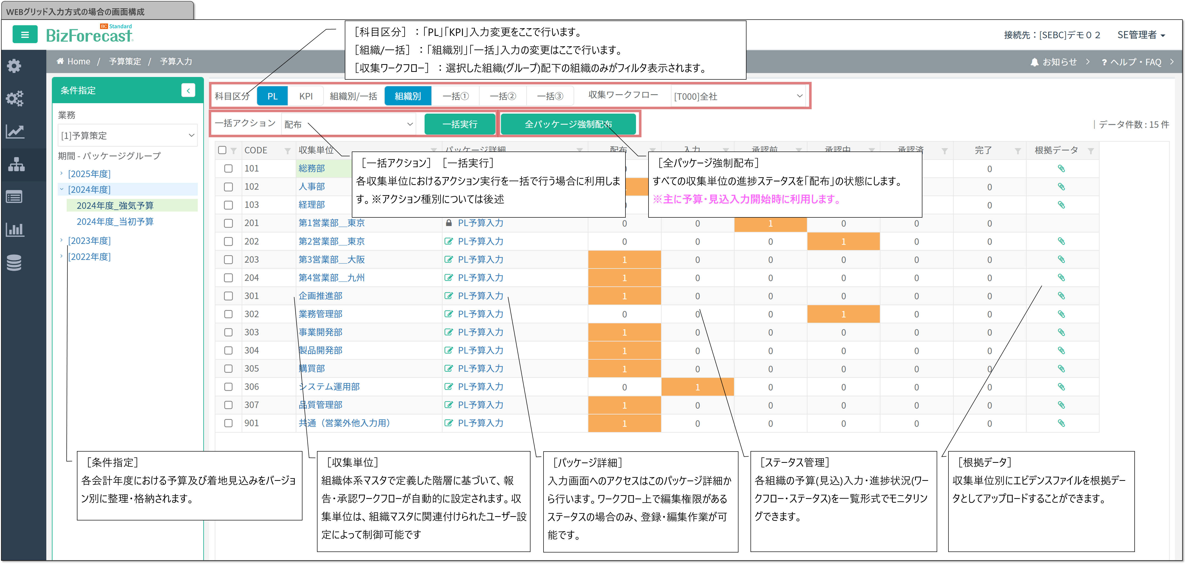
Task: Select 2024年度_当初予算 in the tree
Action: click(115, 222)
